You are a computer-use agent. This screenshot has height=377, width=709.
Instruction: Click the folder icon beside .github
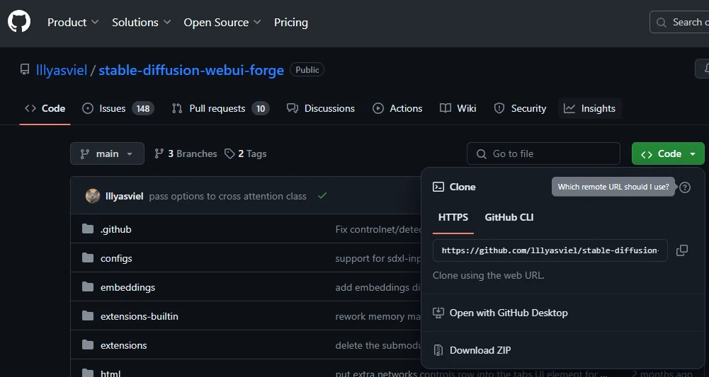coord(88,229)
